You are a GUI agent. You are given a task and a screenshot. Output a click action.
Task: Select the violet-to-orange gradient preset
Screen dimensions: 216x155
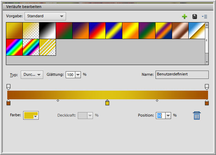81,30
